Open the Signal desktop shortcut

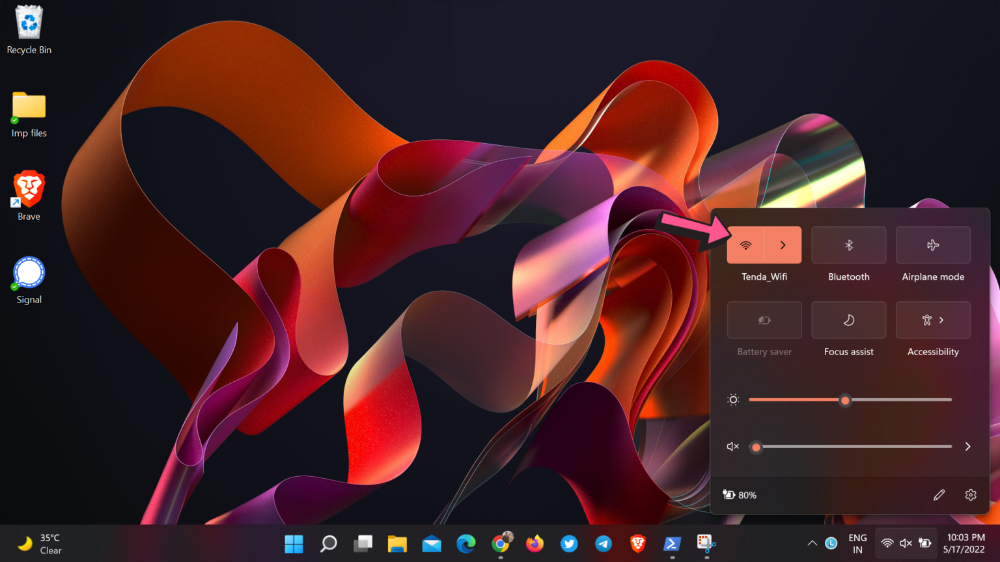28,272
